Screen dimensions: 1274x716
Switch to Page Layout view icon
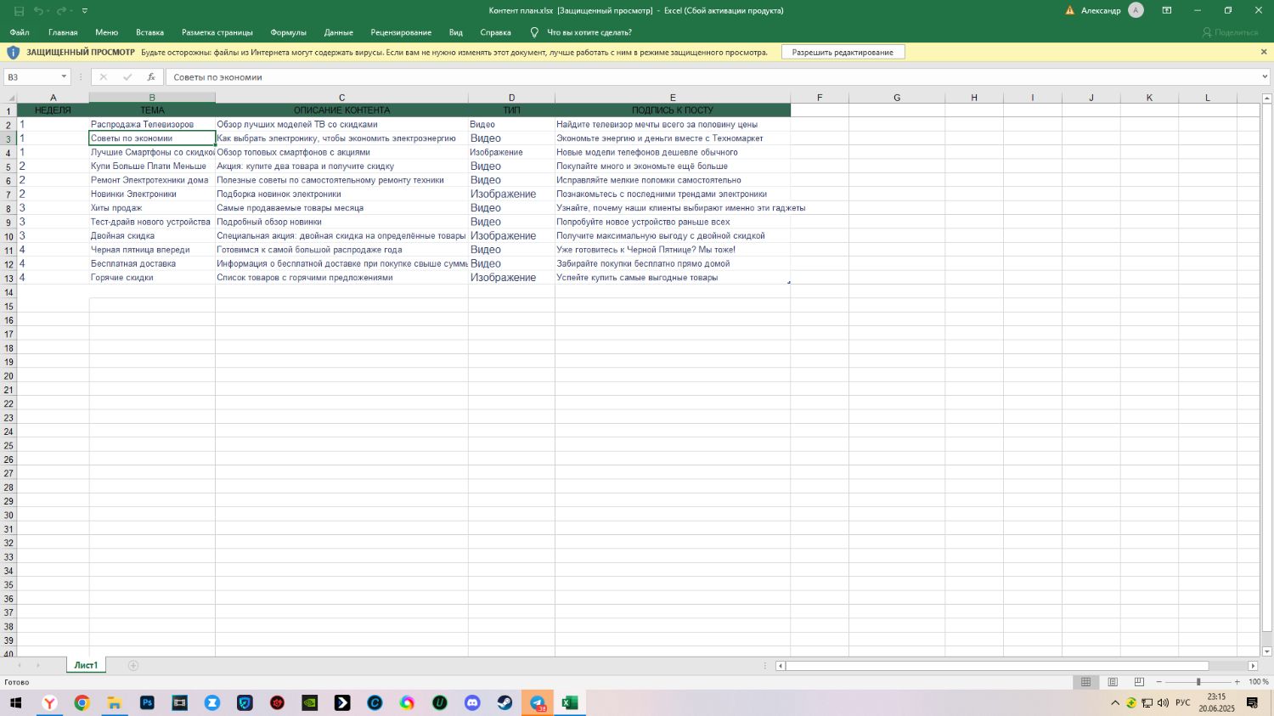(1113, 682)
